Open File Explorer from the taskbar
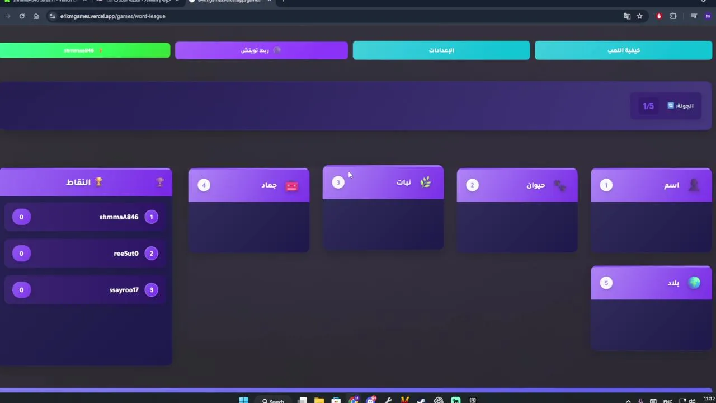This screenshot has width=716, height=403. point(319,400)
